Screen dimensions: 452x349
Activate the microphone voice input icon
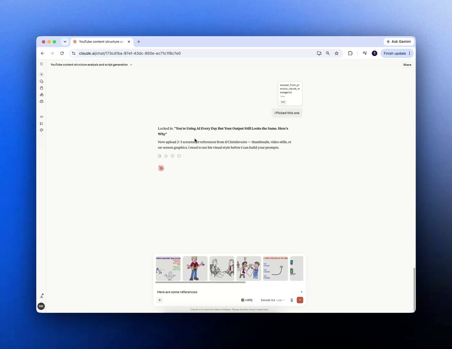(x=292, y=300)
